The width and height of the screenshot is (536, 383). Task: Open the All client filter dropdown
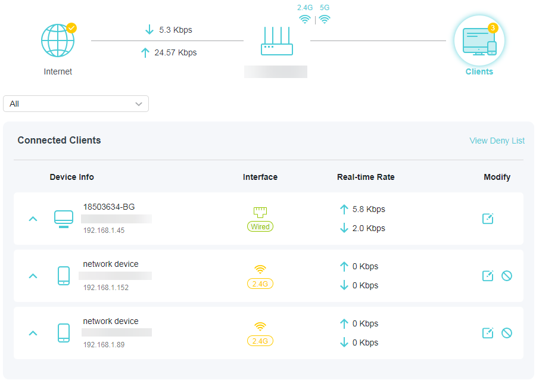tap(76, 104)
